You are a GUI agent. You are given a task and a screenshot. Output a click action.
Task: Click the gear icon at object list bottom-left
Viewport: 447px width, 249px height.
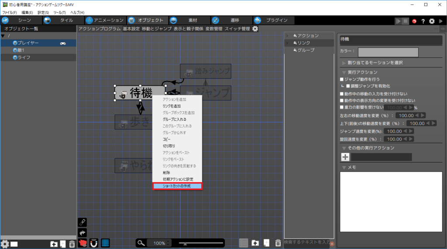(5, 244)
